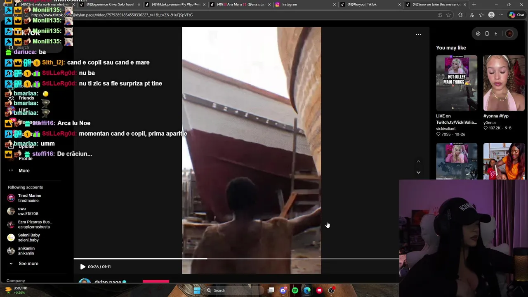Open the Upload sidebar item
The width and height of the screenshot is (528, 297).
point(26,146)
